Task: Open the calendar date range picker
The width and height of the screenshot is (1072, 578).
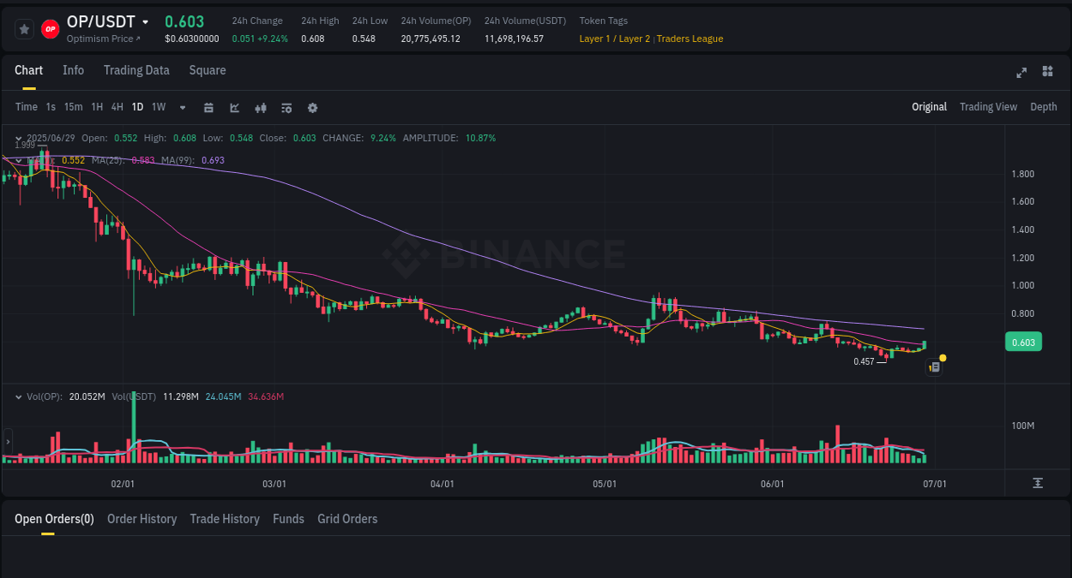Action: coord(208,107)
